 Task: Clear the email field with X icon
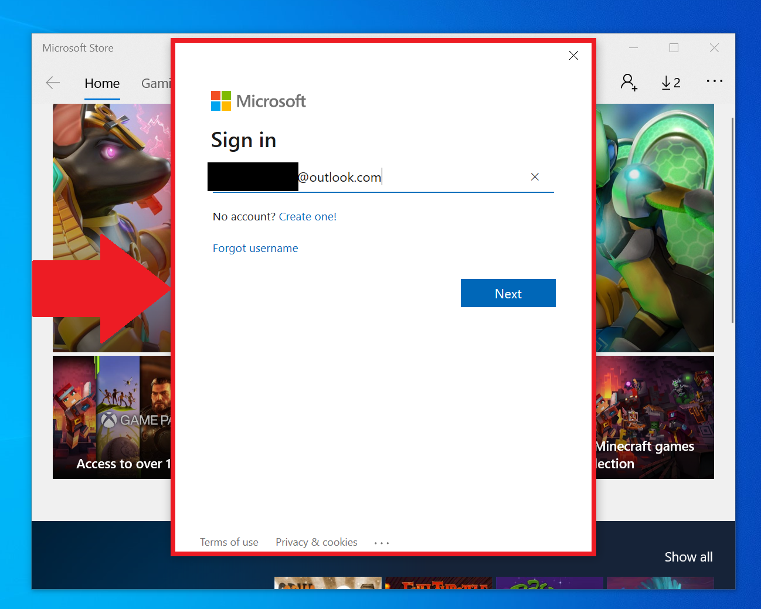(x=535, y=176)
